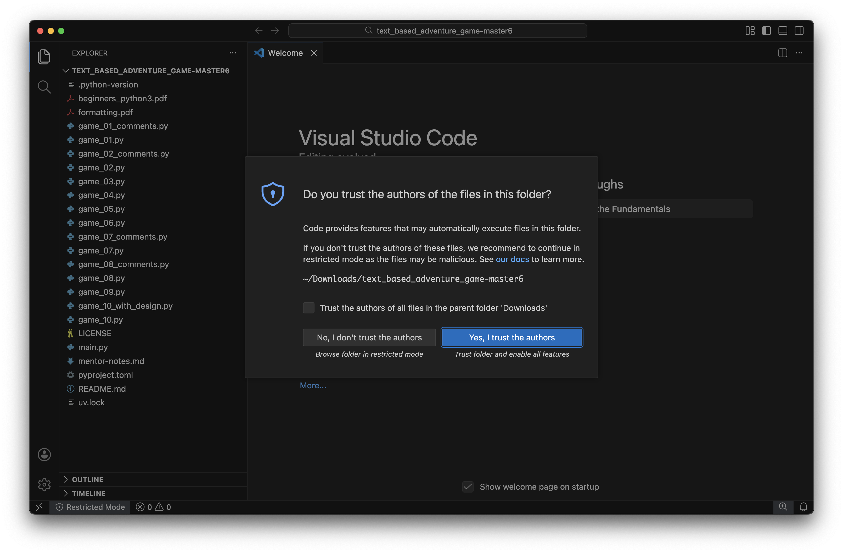
Task: Click the folder path text in dialog
Action: pyautogui.click(x=413, y=279)
